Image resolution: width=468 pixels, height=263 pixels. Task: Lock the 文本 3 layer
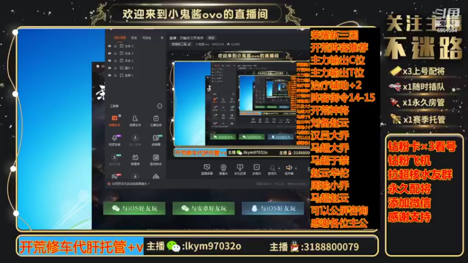115,46
